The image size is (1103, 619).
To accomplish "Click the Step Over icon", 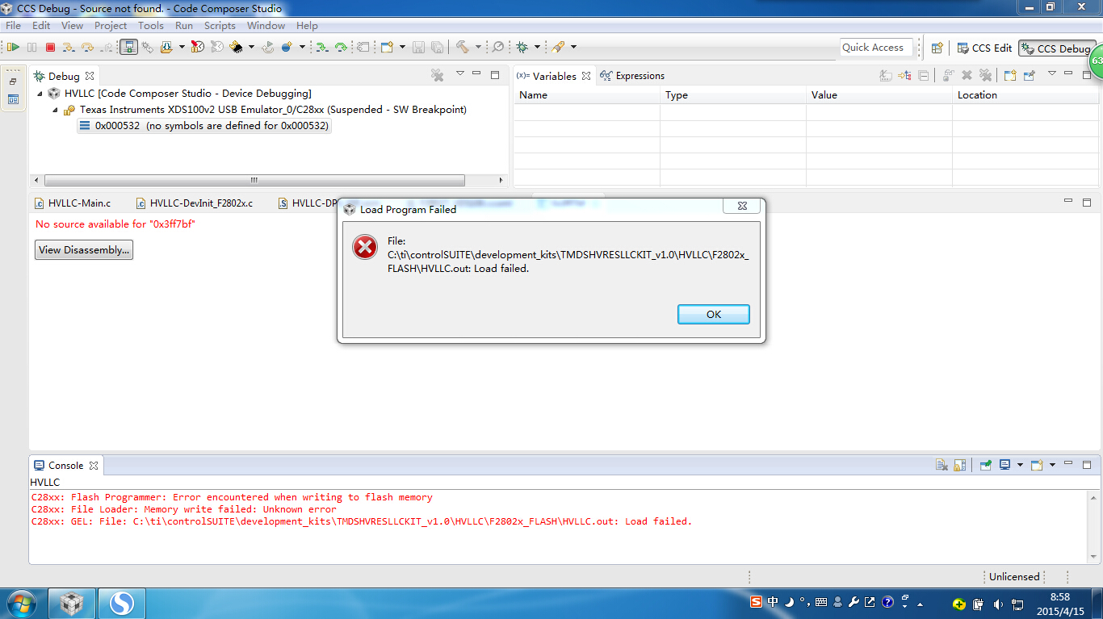I will click(87, 48).
